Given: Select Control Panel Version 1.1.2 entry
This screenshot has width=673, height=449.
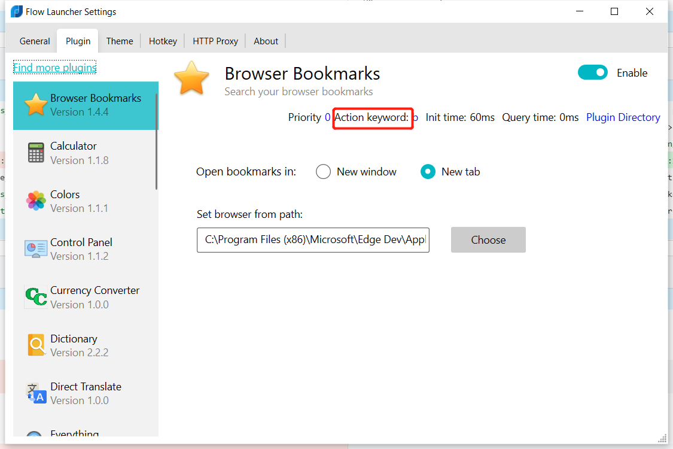Looking at the screenshot, I should point(86,250).
